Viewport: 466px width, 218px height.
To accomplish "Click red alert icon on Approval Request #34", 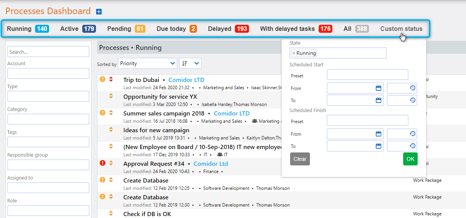I will tap(102, 163).
